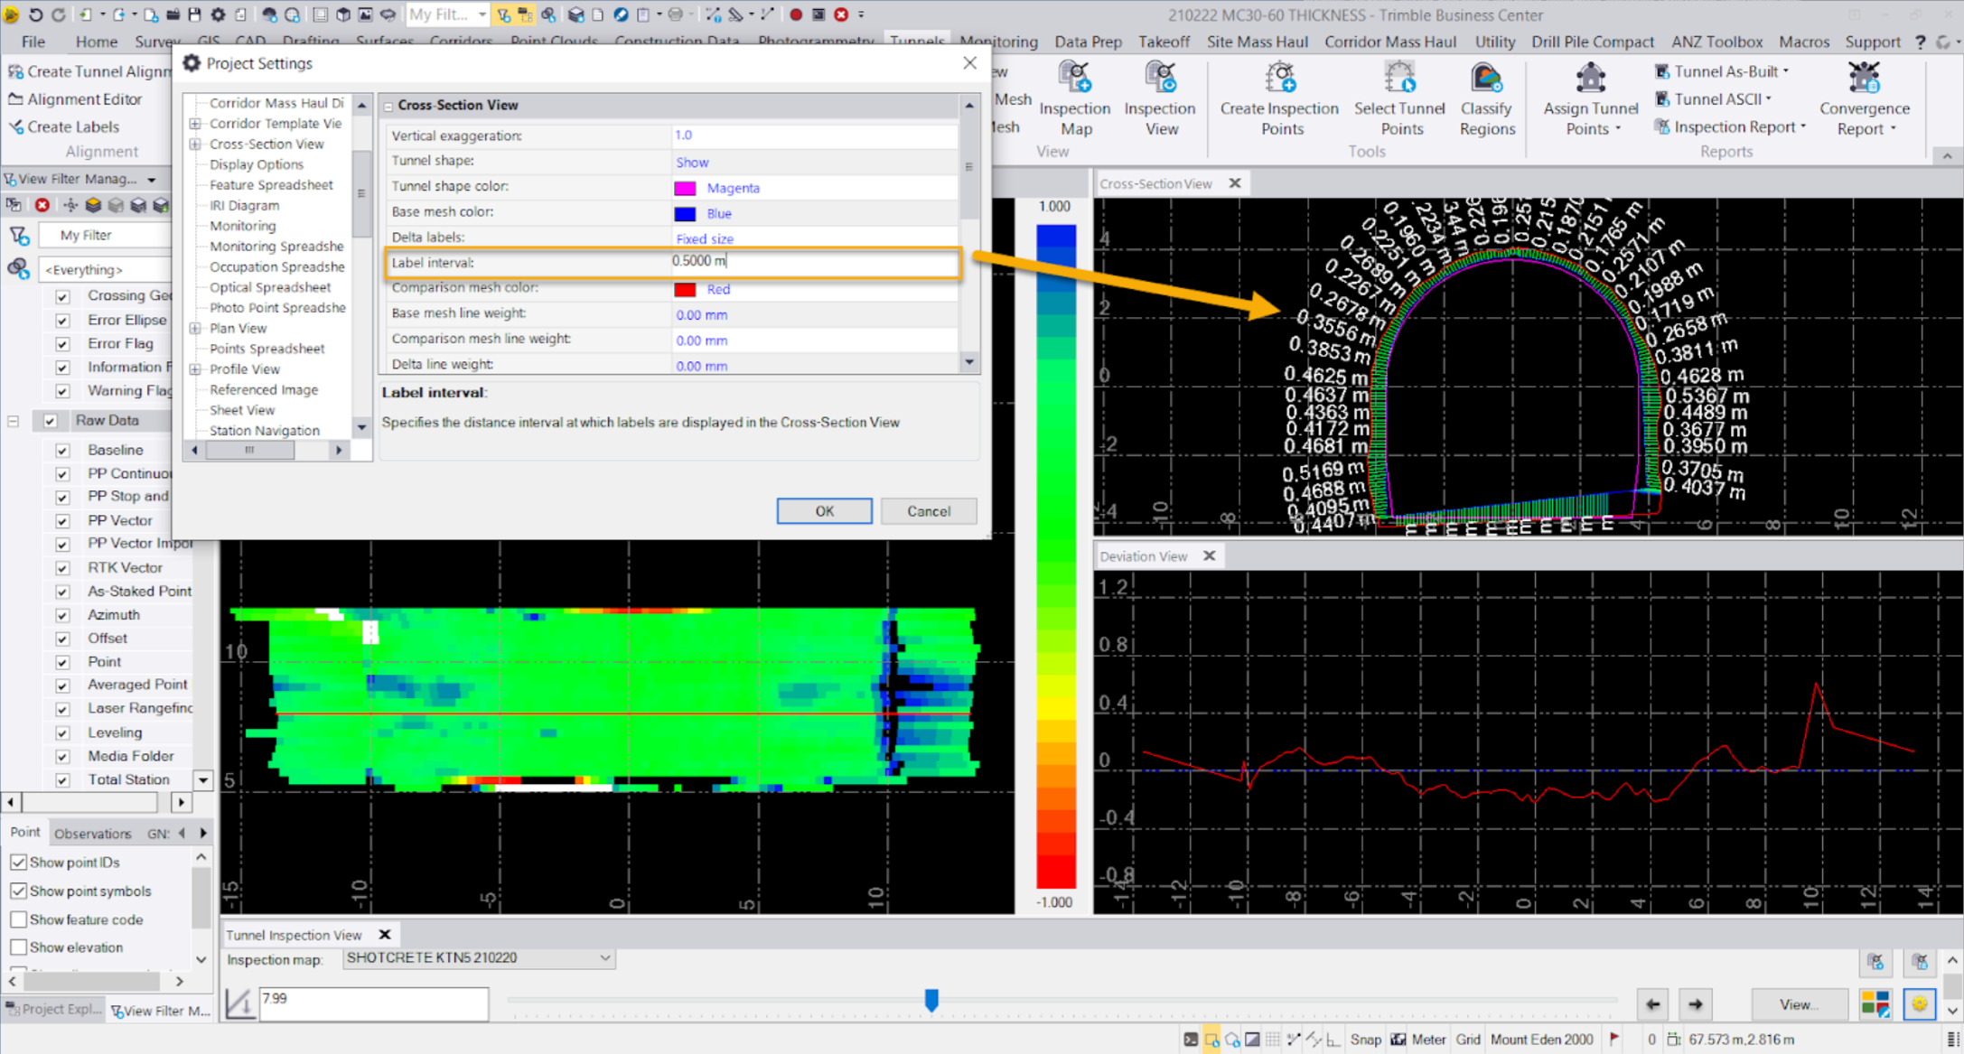This screenshot has width=1964, height=1054.
Task: Expand Corridor Template View settings node
Action: (x=195, y=124)
